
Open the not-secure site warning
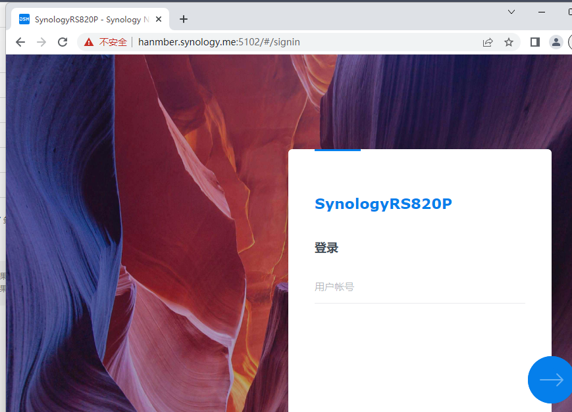point(105,42)
